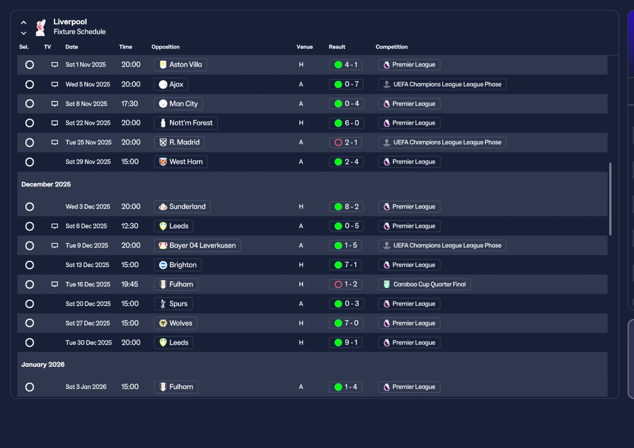Select the West Ham fixture radio button
The height and width of the screenshot is (448, 634).
[x=30, y=162]
